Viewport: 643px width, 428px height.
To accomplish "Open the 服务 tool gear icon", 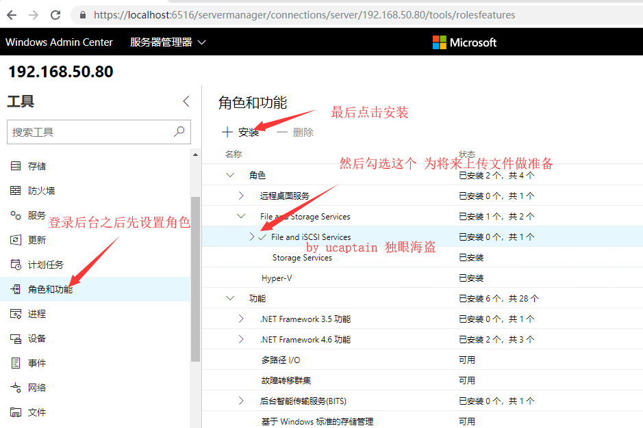I will tap(16, 215).
